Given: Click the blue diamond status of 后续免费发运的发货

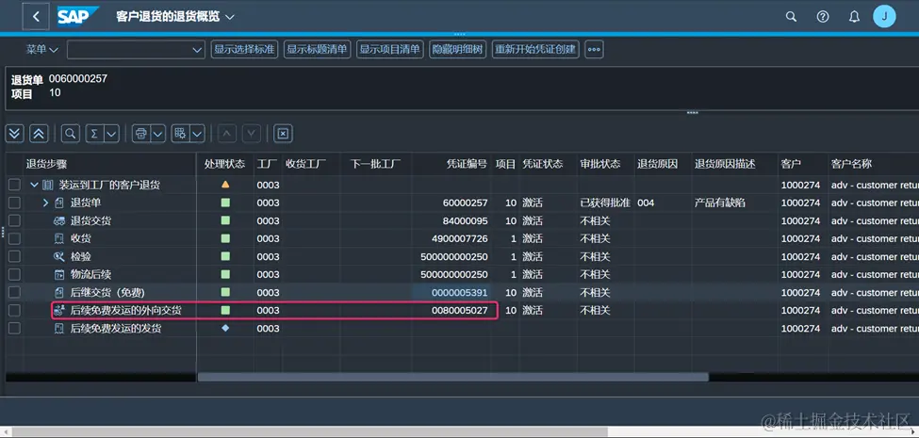Looking at the screenshot, I should (x=225, y=329).
